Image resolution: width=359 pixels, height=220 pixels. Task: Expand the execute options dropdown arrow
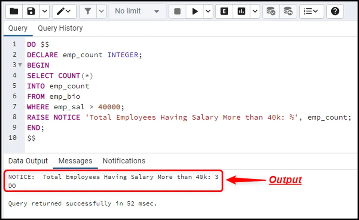208,11
